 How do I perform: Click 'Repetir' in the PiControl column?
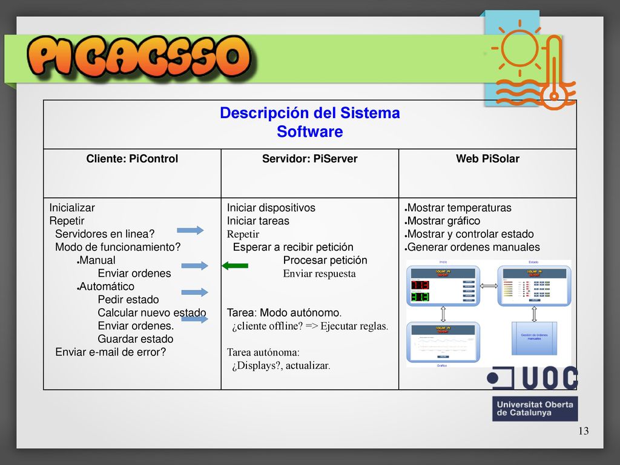[67, 220]
